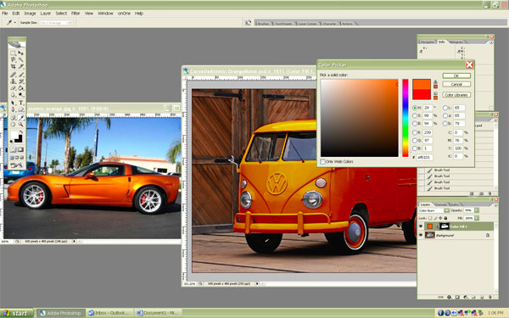Open the Sample Size dropdown
This screenshot has height=318, width=509.
pos(56,23)
